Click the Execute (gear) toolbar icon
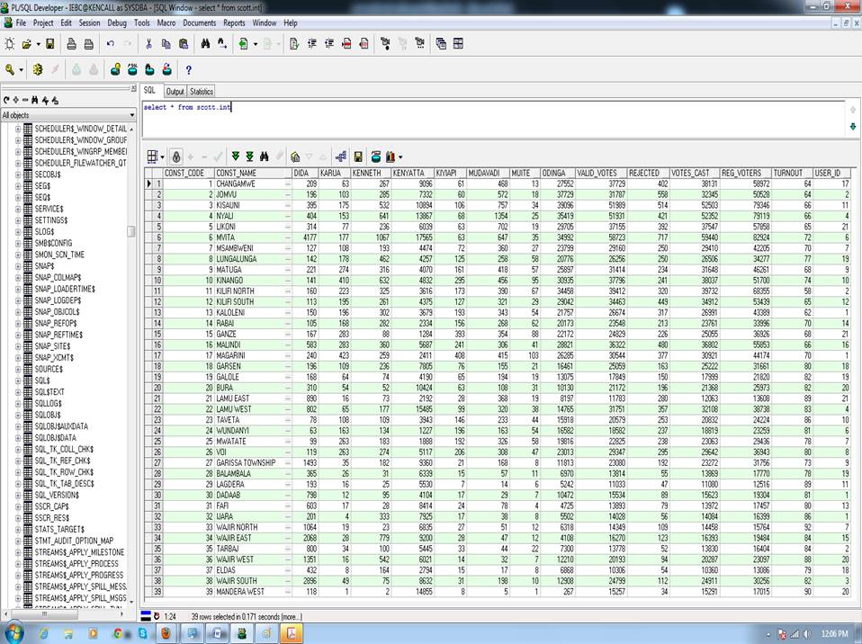The image size is (862, 644). 38,69
